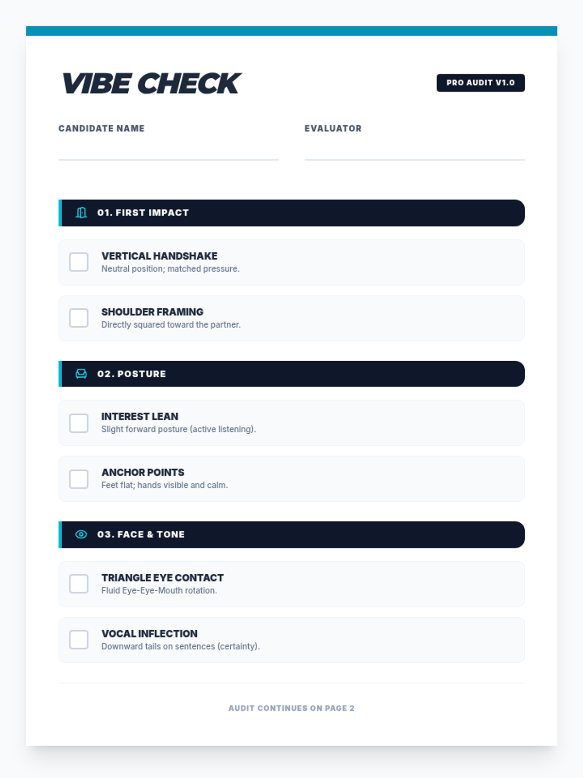Viewport: 583px width, 778px height.
Task: Click the Anchor Points item row
Action: coord(291,479)
